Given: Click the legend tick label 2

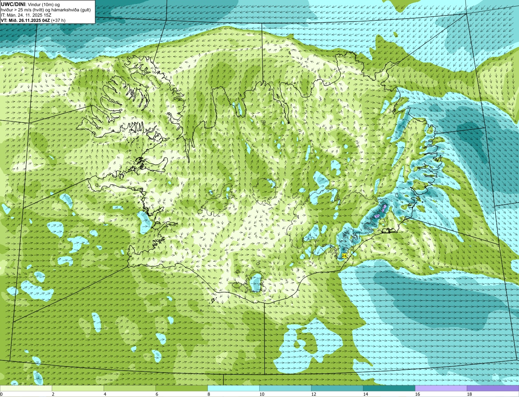Looking at the screenshot, I should 53,394.
